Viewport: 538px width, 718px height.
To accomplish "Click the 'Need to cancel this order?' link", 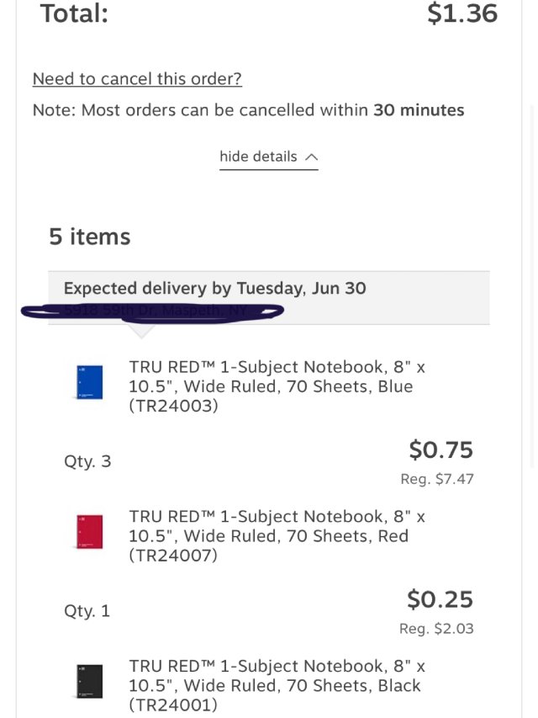I will pos(137,79).
